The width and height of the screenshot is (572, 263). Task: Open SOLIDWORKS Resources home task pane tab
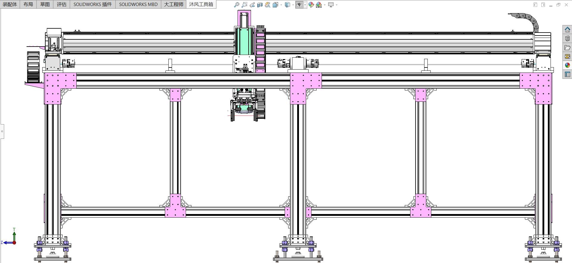point(567,30)
